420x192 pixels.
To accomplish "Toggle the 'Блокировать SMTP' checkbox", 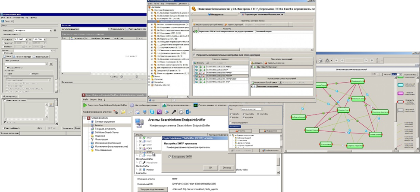I will [x=169, y=156].
